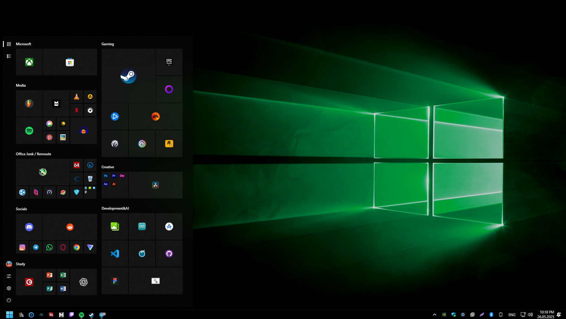Open the EA app tile
The height and width of the screenshot is (319, 566).
(x=156, y=116)
